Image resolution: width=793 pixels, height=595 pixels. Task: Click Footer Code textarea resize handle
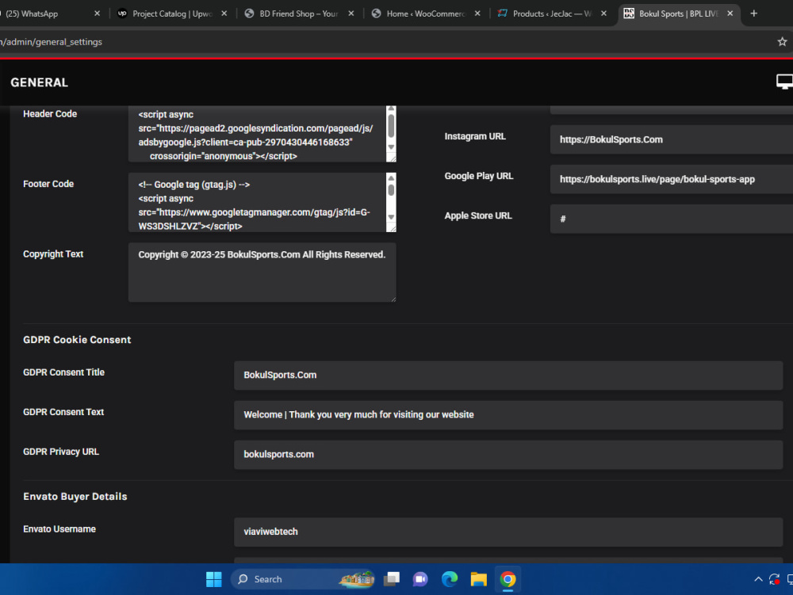(392, 228)
